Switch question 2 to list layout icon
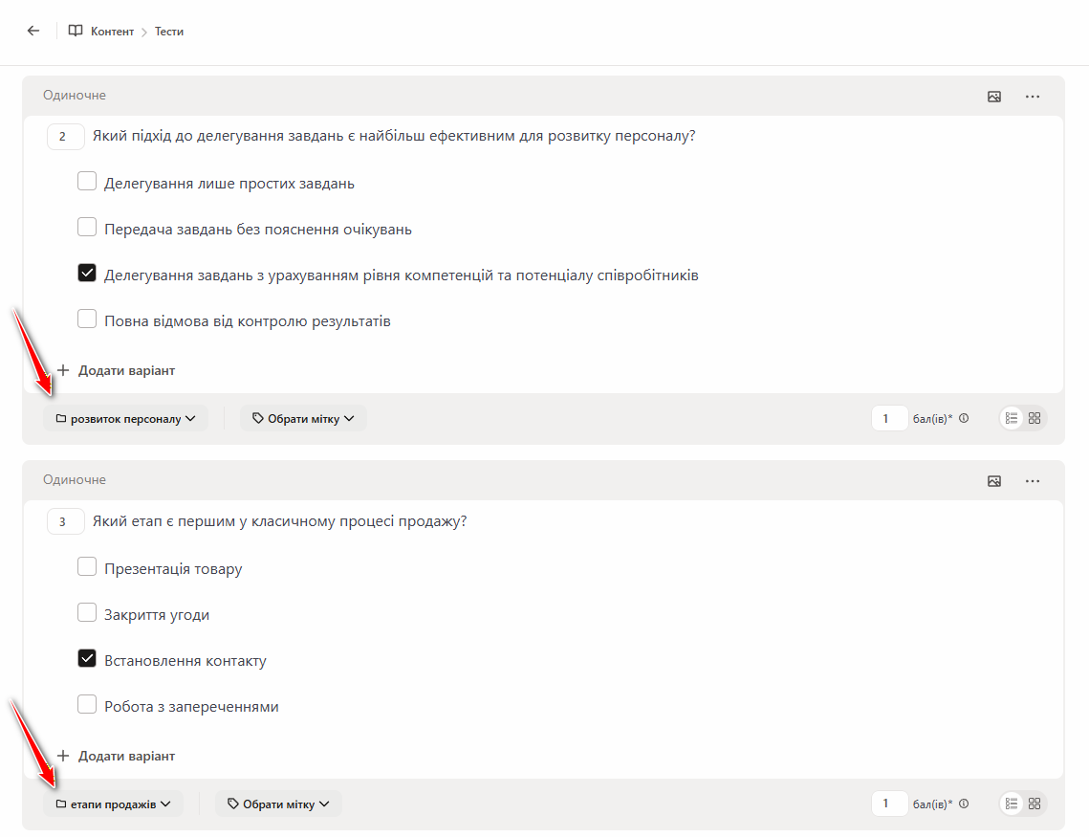Viewport: 1089px width, 837px height. point(1012,418)
